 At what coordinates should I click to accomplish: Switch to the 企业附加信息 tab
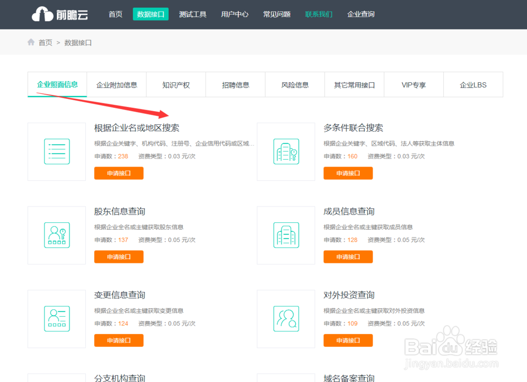[116, 84]
